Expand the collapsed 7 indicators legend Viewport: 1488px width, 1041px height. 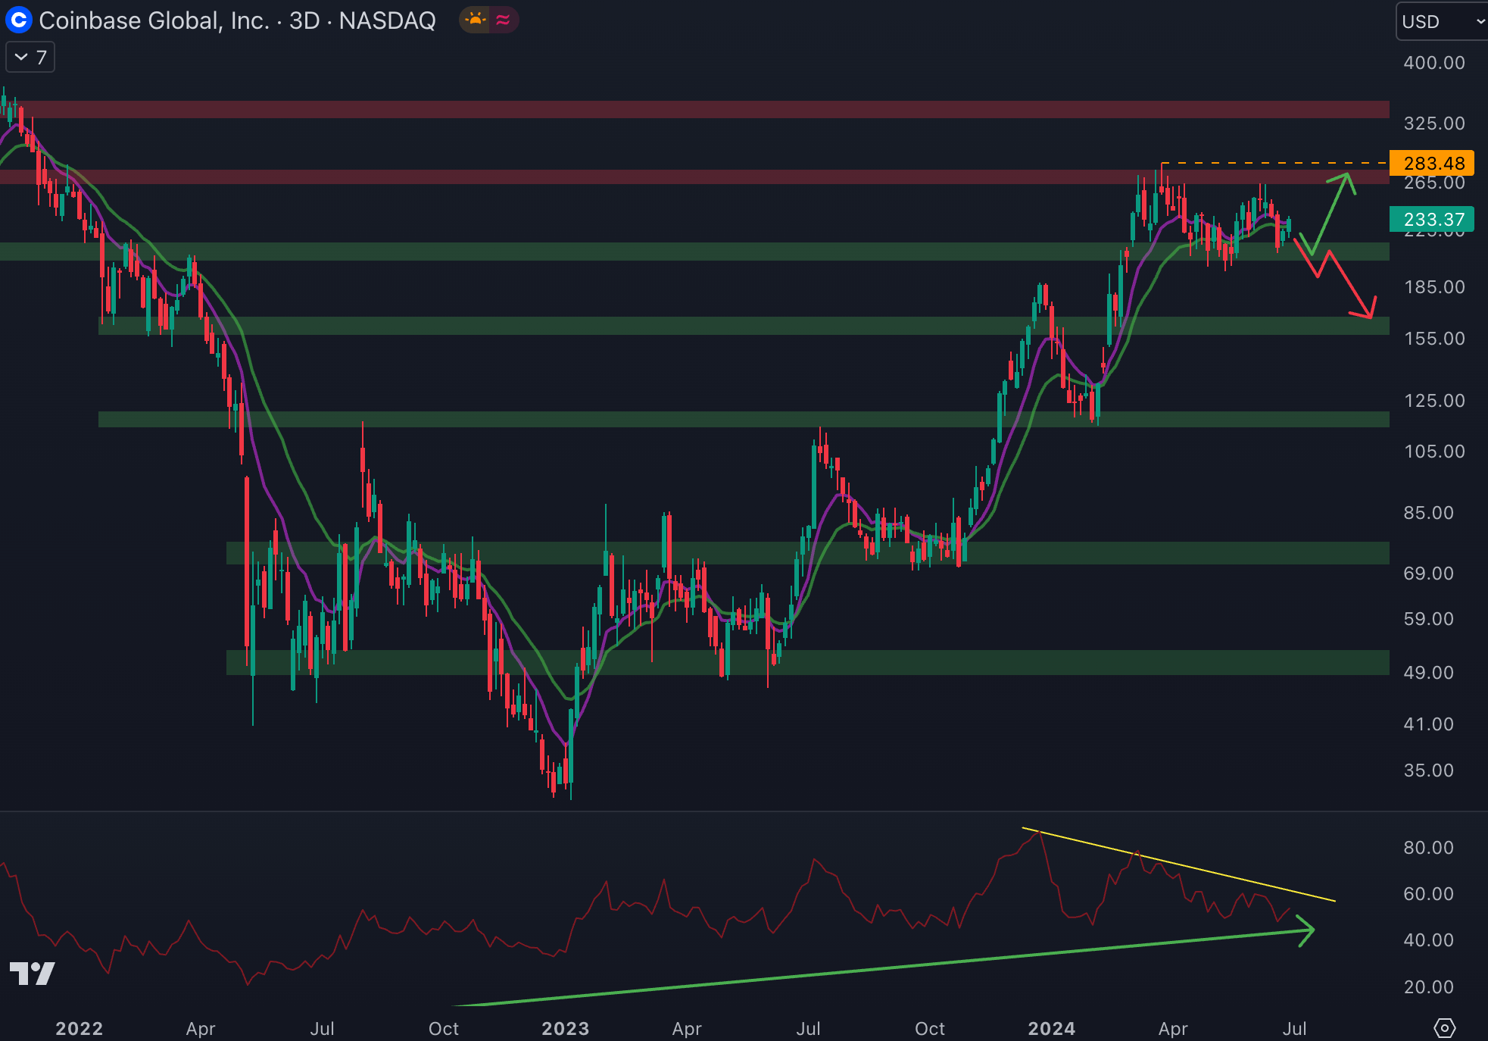click(x=30, y=58)
